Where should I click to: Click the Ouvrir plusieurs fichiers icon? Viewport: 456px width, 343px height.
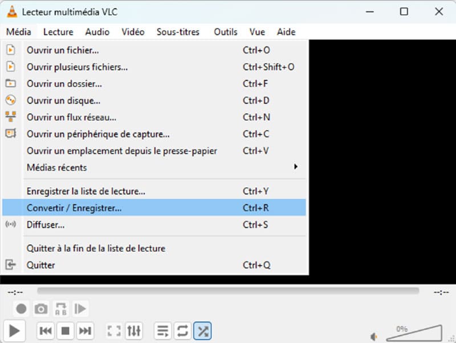click(10, 67)
